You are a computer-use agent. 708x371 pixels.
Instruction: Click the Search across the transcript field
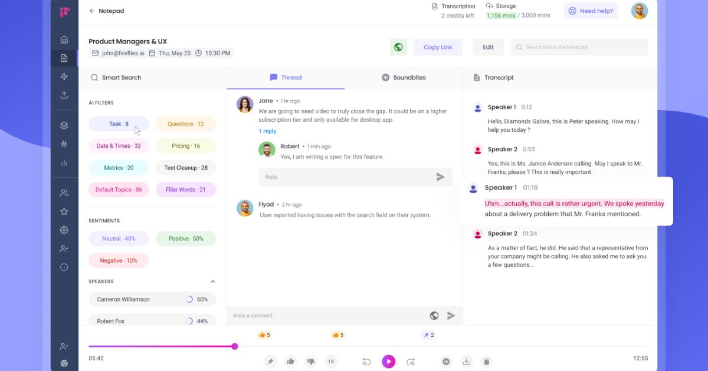coord(579,47)
